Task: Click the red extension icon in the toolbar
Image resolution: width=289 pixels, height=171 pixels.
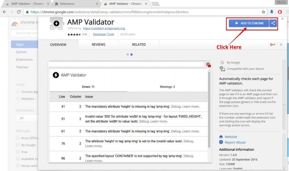Action: tap(280, 12)
